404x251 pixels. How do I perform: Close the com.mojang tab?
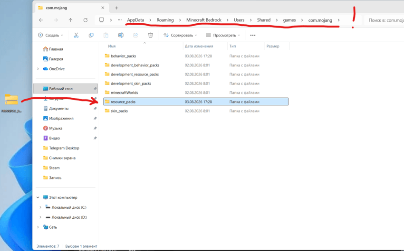103,8
